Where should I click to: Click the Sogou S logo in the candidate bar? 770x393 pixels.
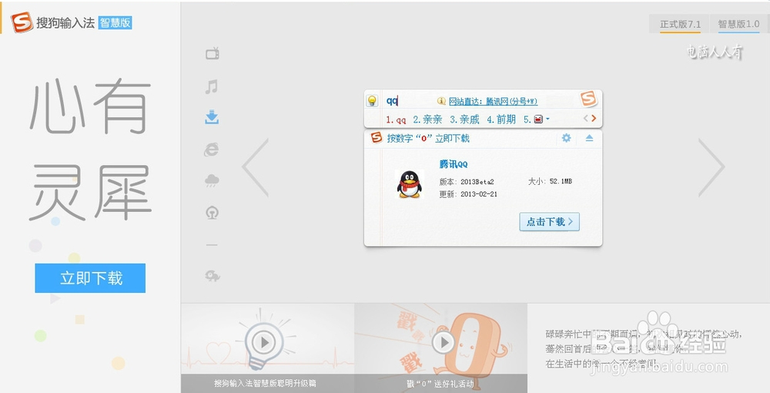588,99
